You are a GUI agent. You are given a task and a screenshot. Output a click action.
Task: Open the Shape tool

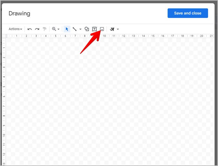pos(87,29)
